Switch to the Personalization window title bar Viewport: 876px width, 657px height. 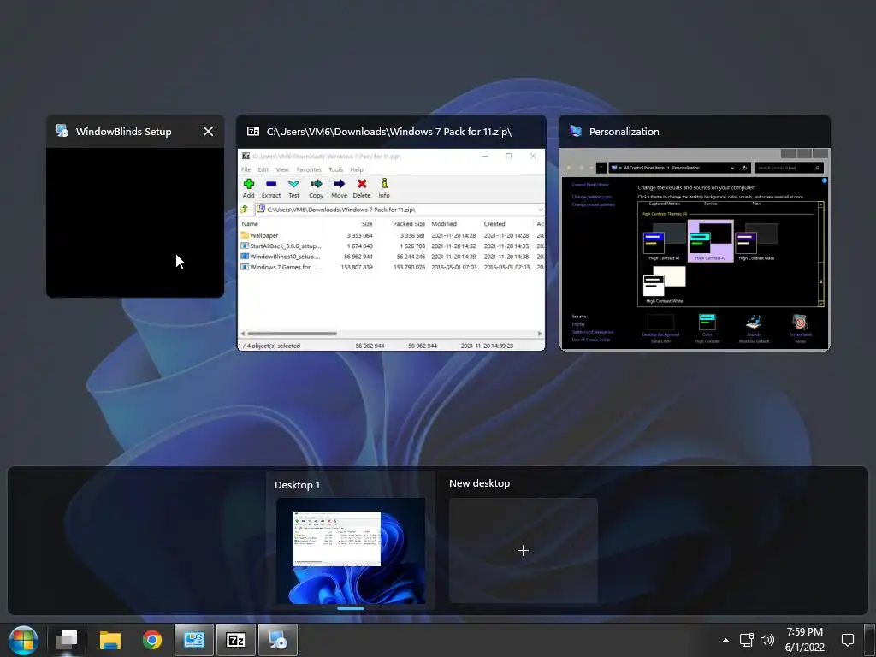pyautogui.click(x=695, y=131)
